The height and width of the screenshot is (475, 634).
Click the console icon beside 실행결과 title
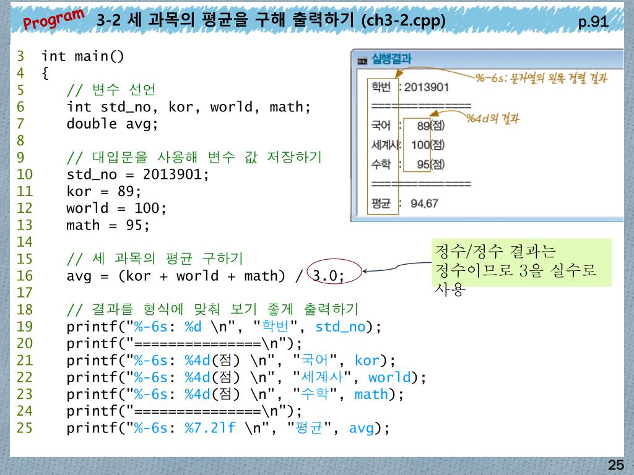pos(362,61)
